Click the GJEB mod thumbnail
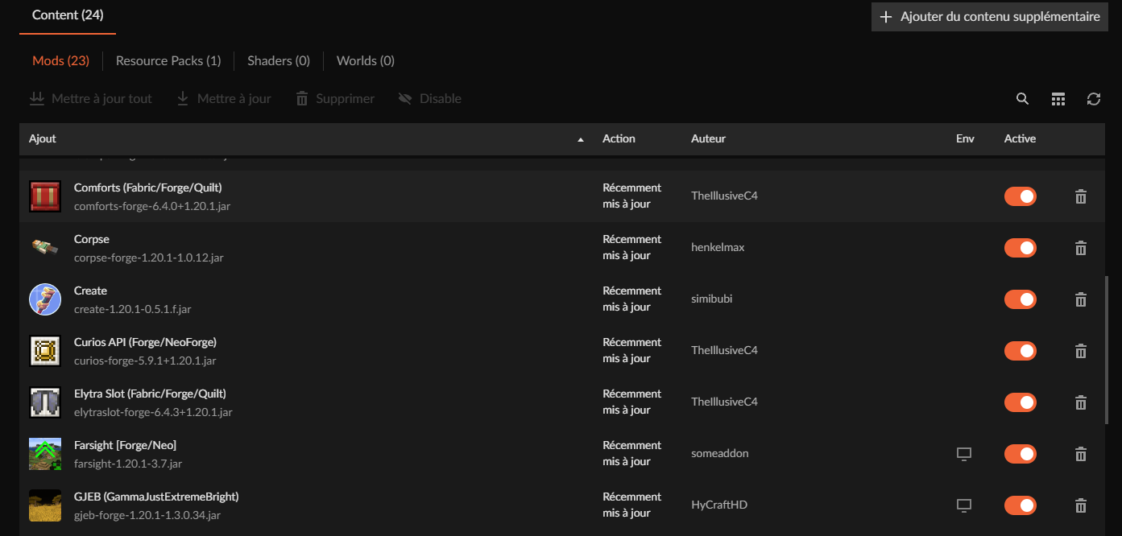The image size is (1122, 536). click(x=45, y=505)
